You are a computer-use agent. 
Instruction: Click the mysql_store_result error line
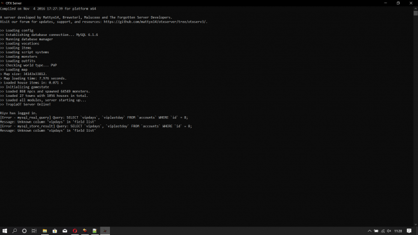[96, 126]
